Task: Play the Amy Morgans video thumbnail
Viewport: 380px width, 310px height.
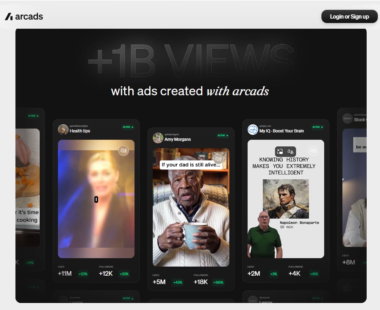Action: point(191,207)
